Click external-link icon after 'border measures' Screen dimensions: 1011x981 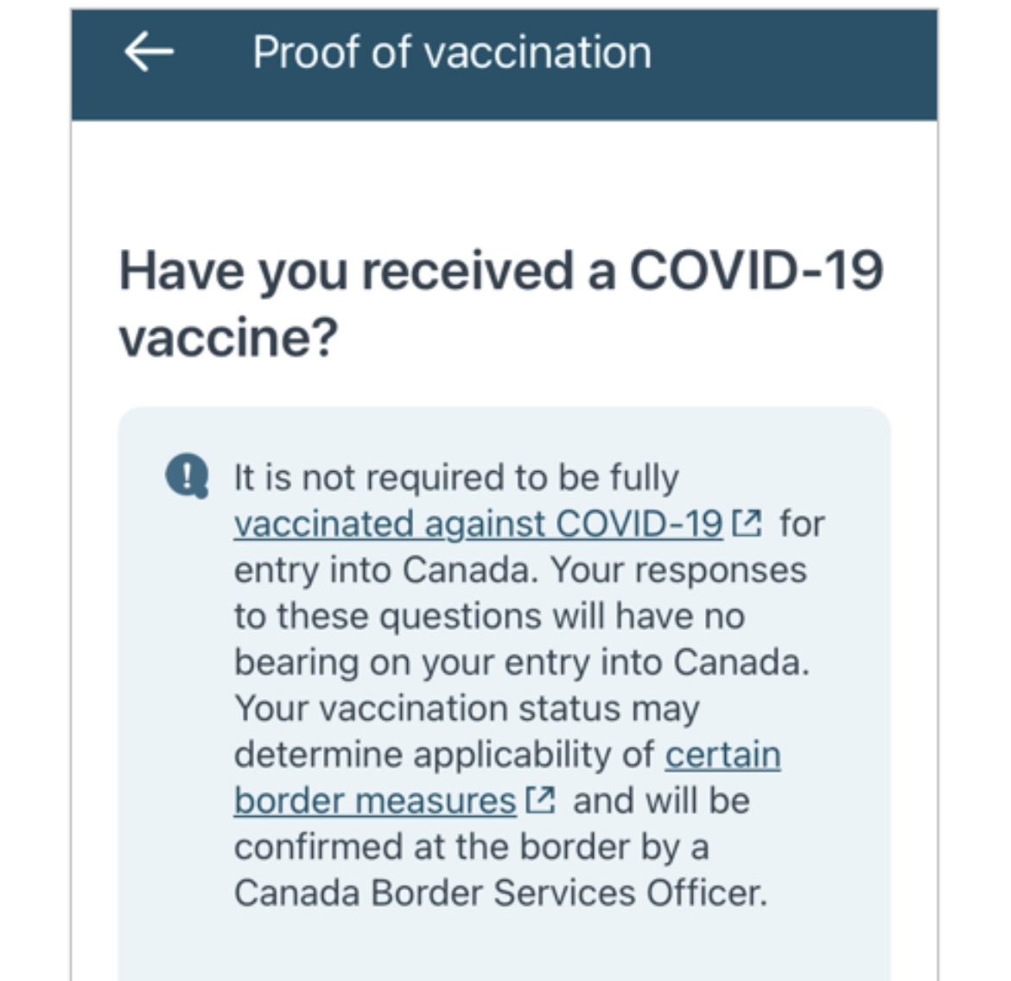540,800
